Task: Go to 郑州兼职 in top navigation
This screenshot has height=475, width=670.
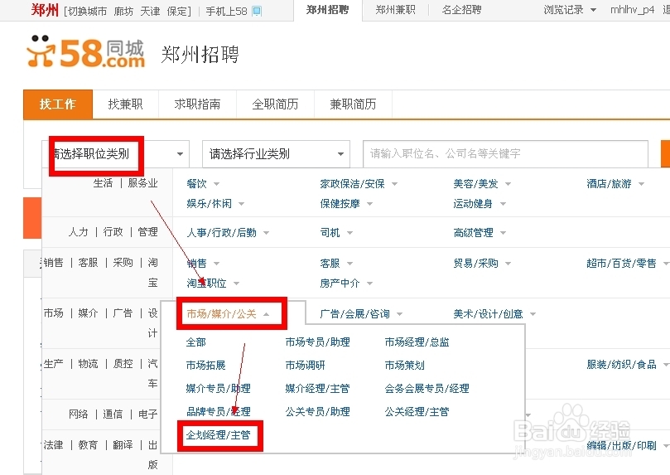Action: (395, 10)
